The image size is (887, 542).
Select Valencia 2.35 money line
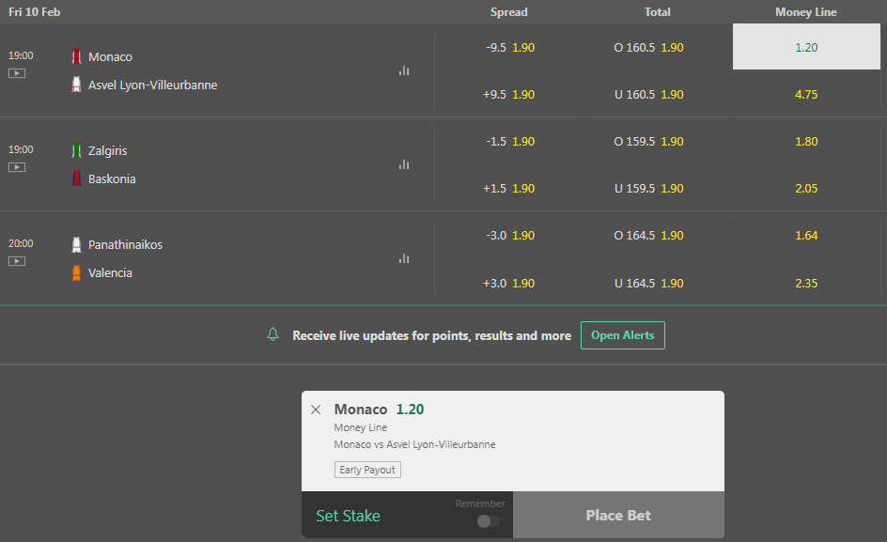[806, 283]
